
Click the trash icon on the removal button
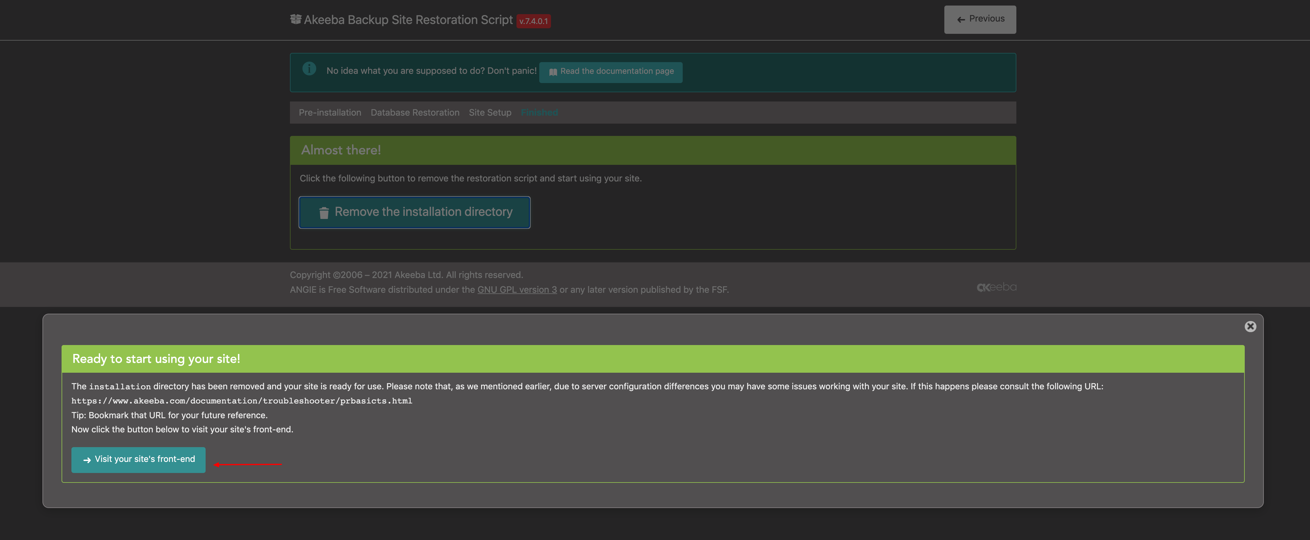pos(323,212)
